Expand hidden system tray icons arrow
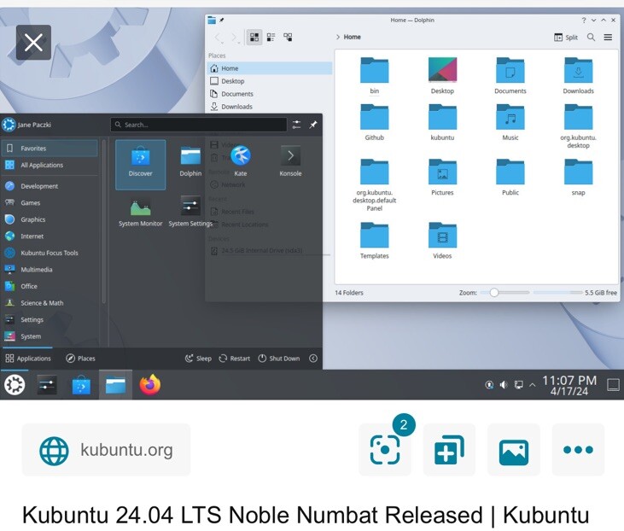This screenshot has width=624, height=531. (x=532, y=385)
